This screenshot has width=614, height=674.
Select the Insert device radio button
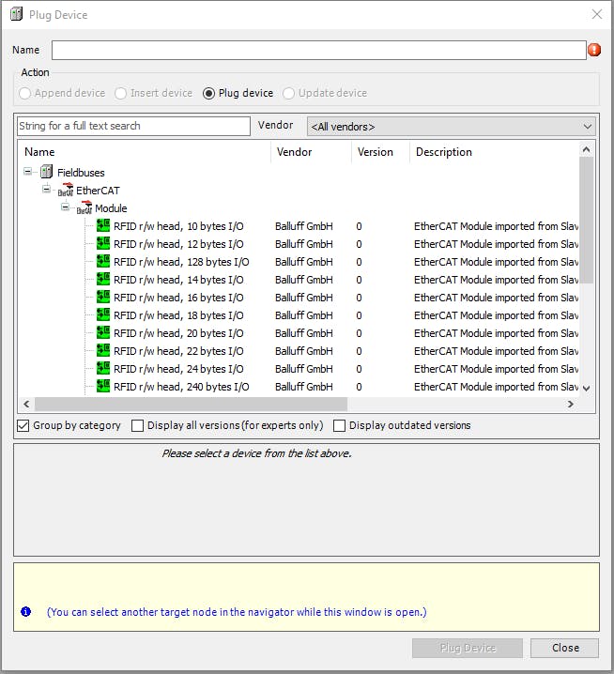pyautogui.click(x=120, y=93)
